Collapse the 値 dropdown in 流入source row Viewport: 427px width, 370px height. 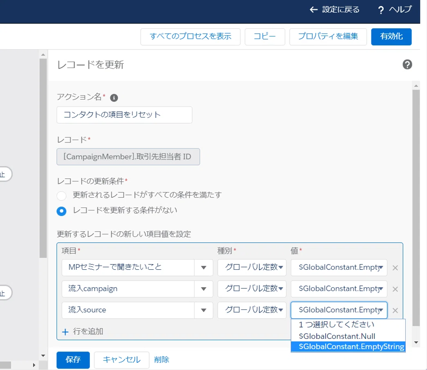click(x=339, y=310)
